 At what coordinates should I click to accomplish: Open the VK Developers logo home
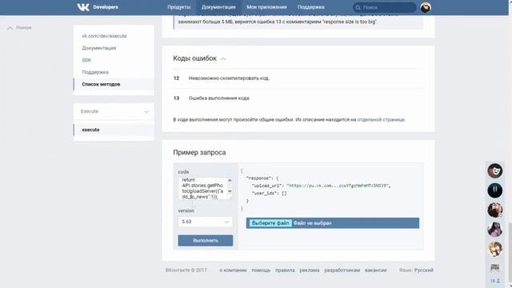point(98,7)
